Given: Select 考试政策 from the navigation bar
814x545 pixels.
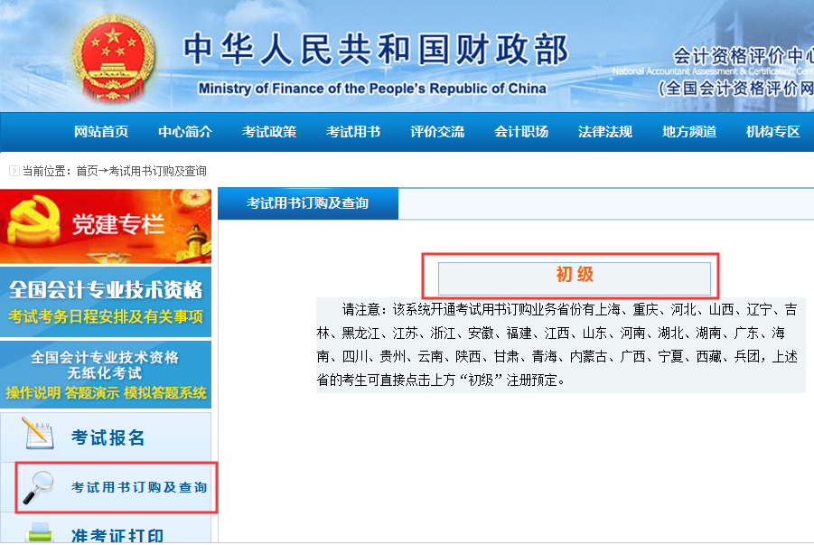Looking at the screenshot, I should [x=269, y=132].
